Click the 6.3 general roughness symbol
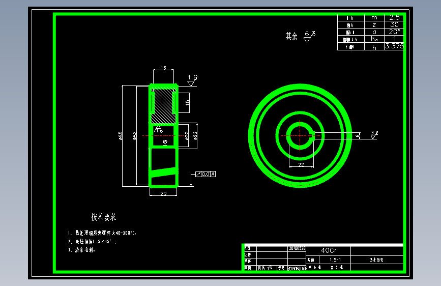This screenshot has height=286, width=441. (309, 37)
